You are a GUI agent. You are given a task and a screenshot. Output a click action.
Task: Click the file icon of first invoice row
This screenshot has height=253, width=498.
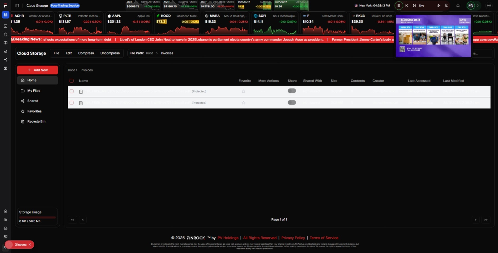pyautogui.click(x=81, y=92)
